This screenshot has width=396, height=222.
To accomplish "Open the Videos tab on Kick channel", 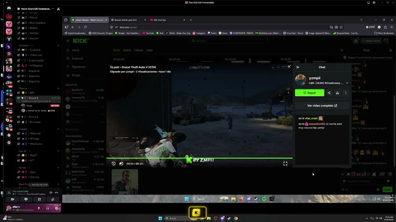I will point(138,50).
